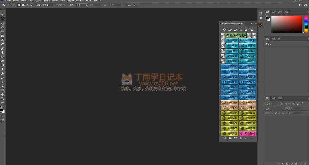
Task: Switch to the 路径 (Paths) tab
Action: [280, 98]
